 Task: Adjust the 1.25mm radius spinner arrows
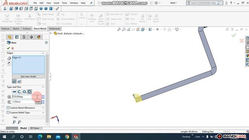click(x=43, y=102)
